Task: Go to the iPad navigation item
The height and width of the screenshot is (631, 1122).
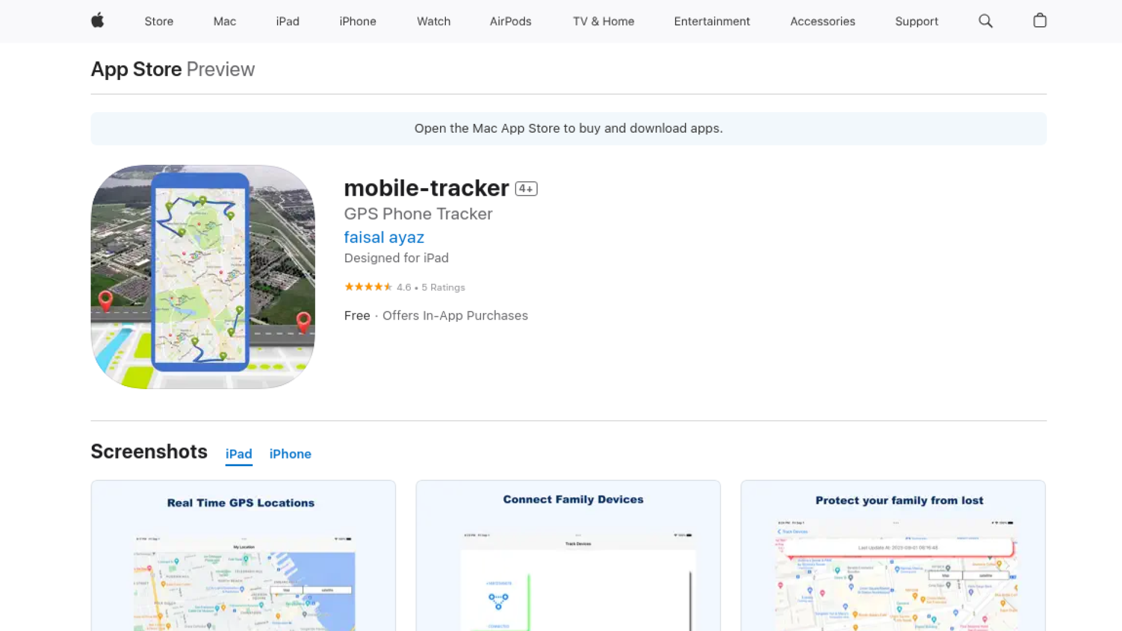Action: click(288, 21)
